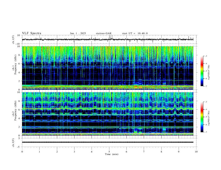Click the bottom time-axis tick label "3"

point(74,152)
